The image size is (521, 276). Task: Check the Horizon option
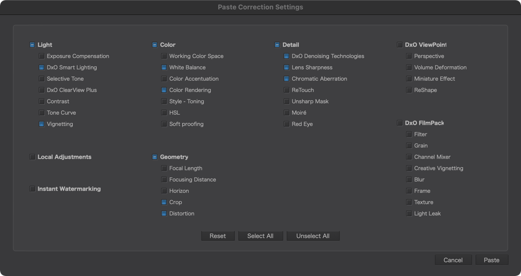click(x=164, y=191)
